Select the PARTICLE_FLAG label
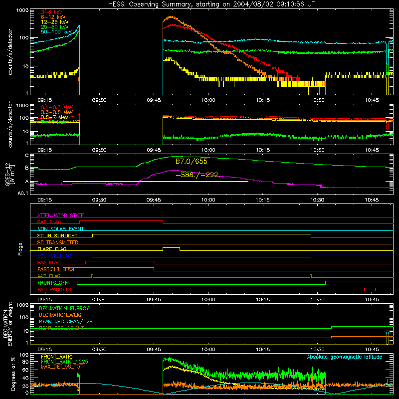 coord(55,269)
